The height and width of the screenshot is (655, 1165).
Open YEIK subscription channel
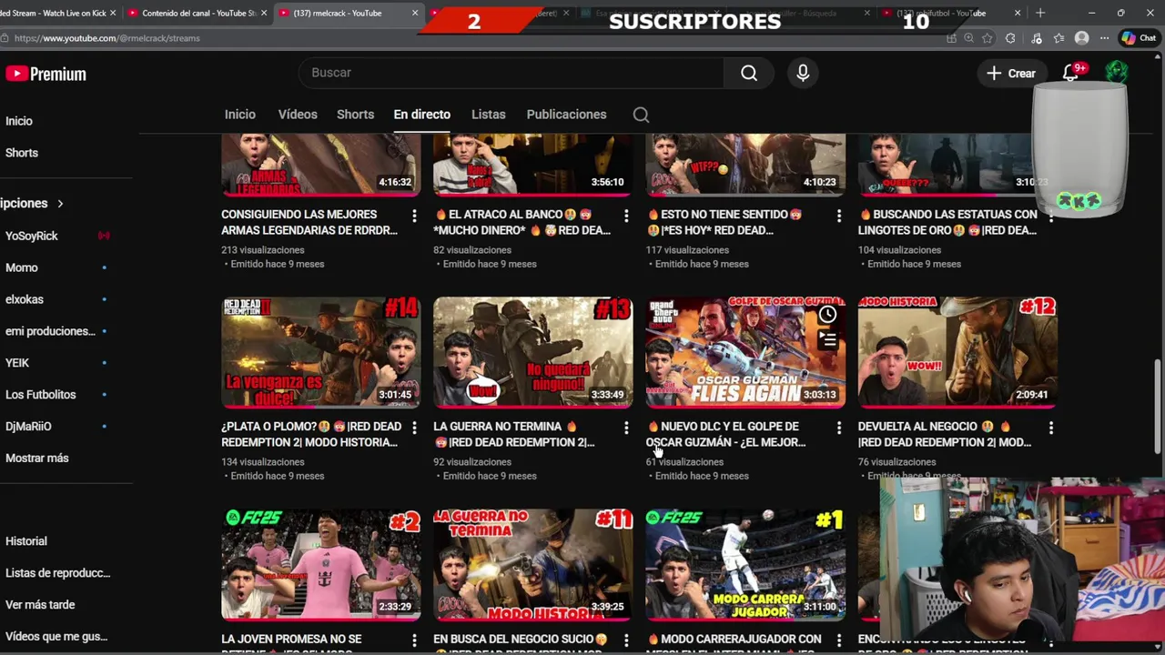[x=17, y=363]
